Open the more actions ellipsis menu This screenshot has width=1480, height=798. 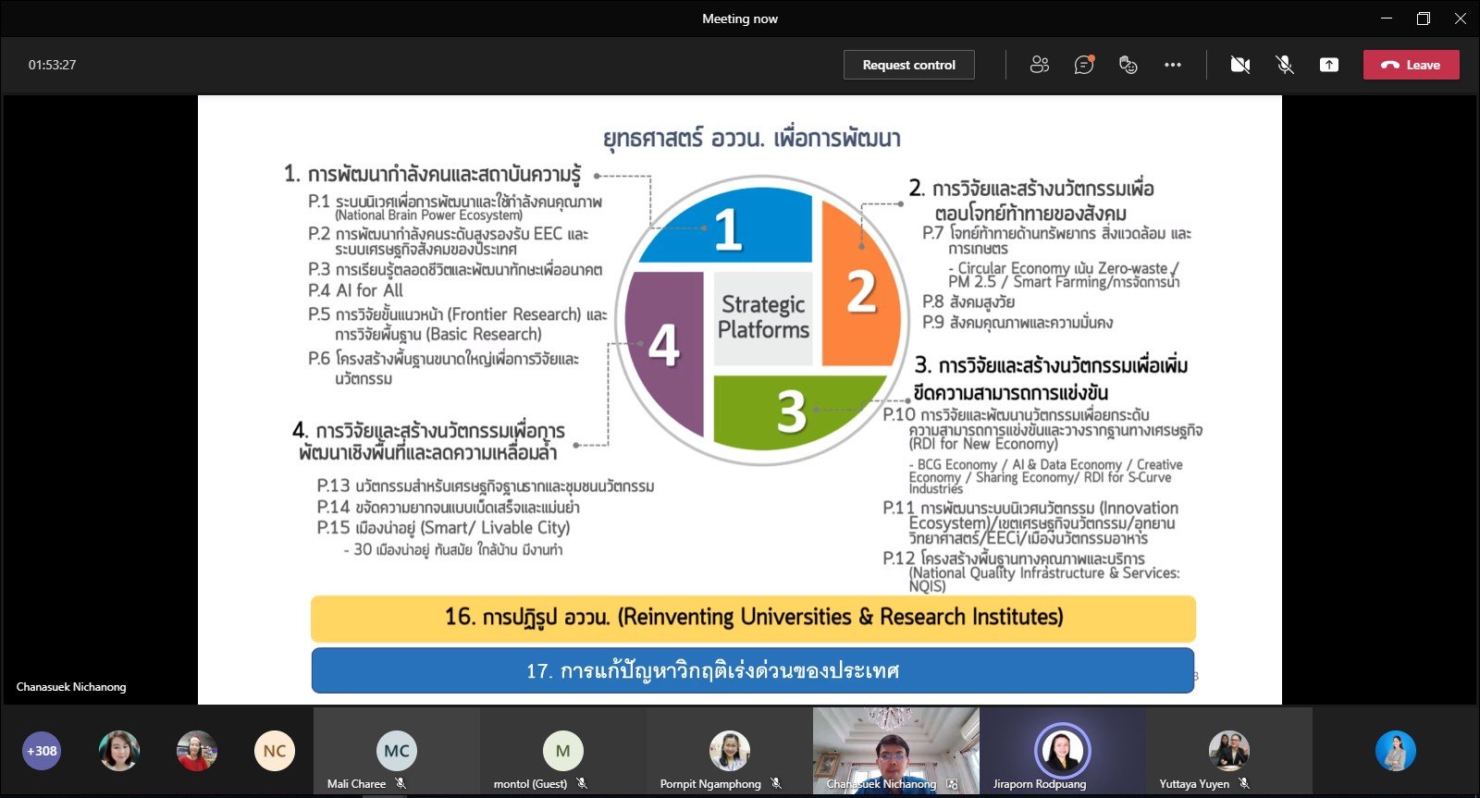click(x=1173, y=65)
